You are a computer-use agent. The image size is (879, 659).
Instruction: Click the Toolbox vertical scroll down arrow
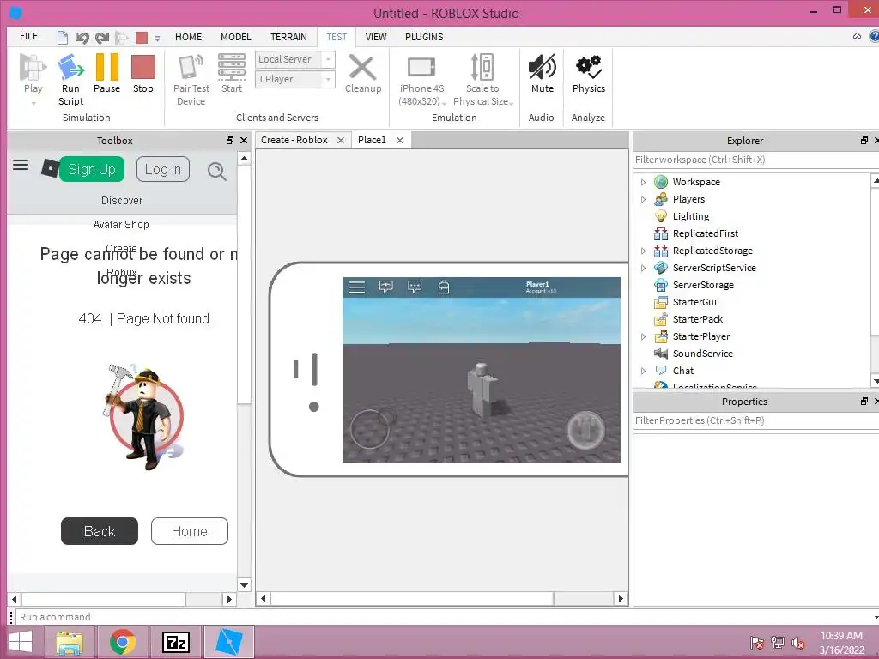click(x=244, y=585)
